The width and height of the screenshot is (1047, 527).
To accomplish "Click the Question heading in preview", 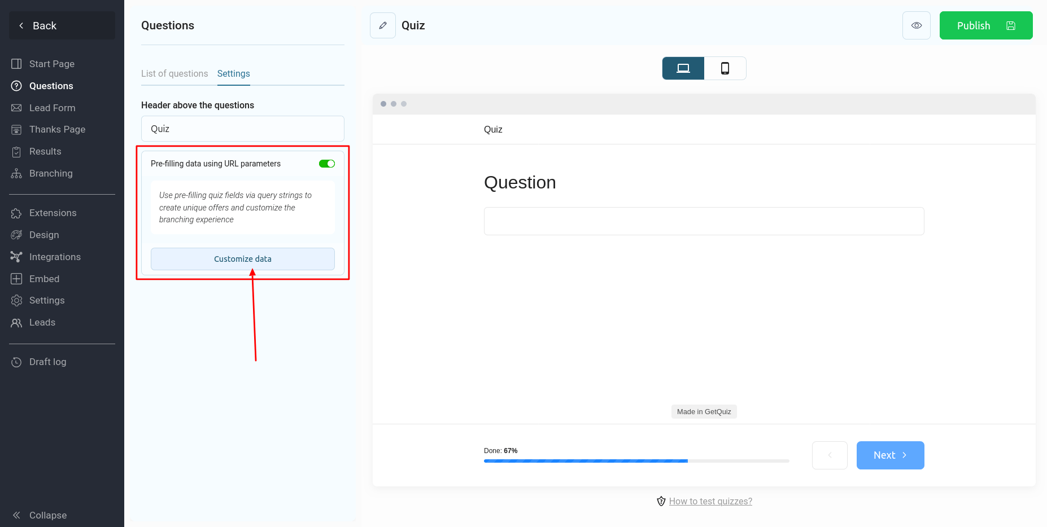I will [x=520, y=182].
